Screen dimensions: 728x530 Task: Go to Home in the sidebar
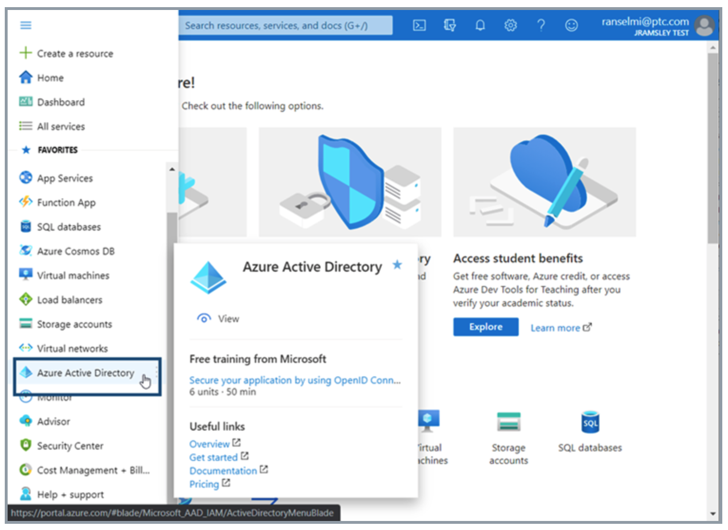click(50, 78)
